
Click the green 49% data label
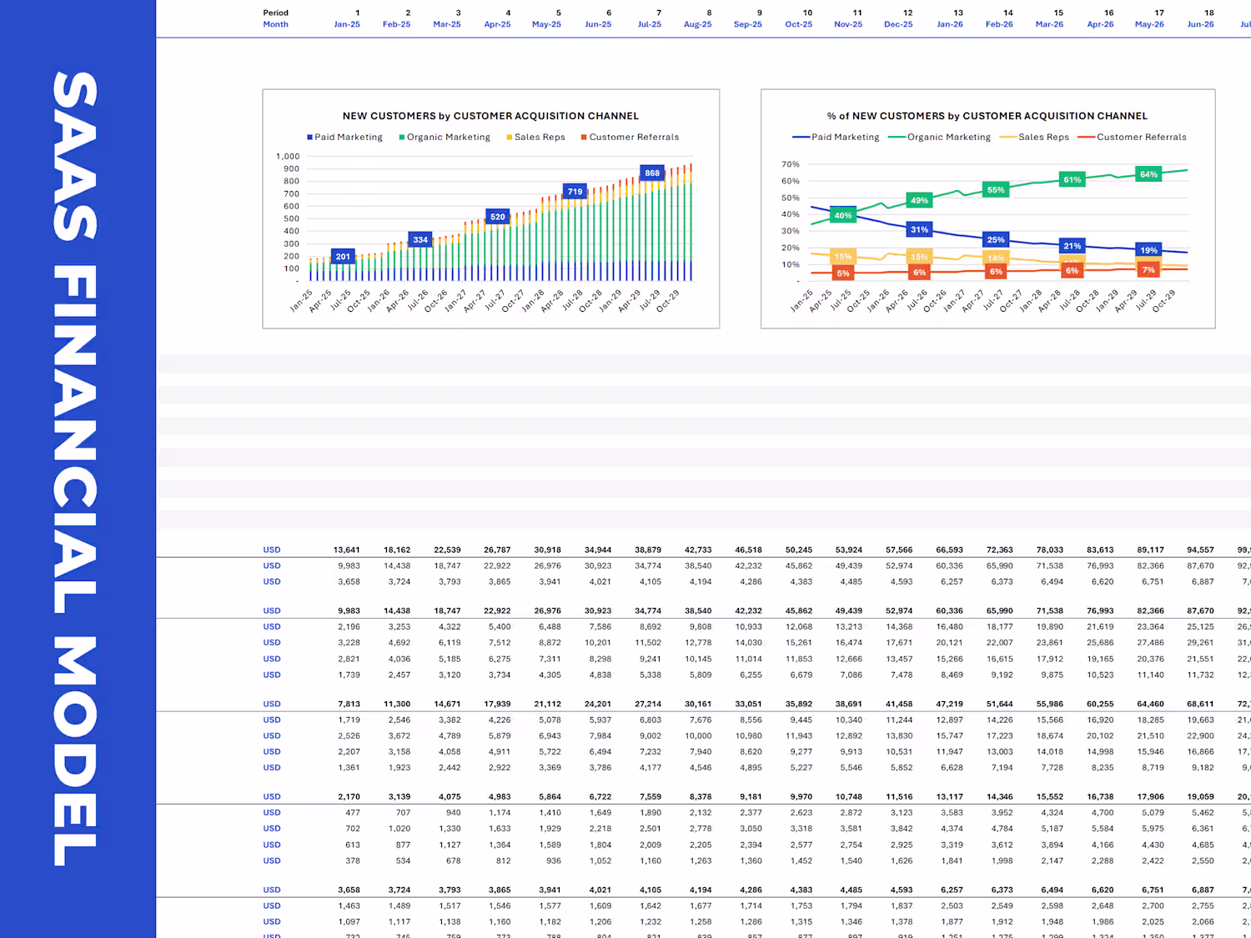click(919, 201)
